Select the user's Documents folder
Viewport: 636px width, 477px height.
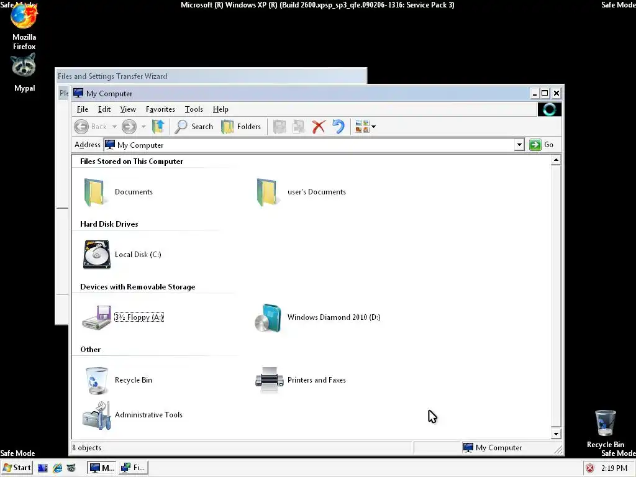(301, 192)
